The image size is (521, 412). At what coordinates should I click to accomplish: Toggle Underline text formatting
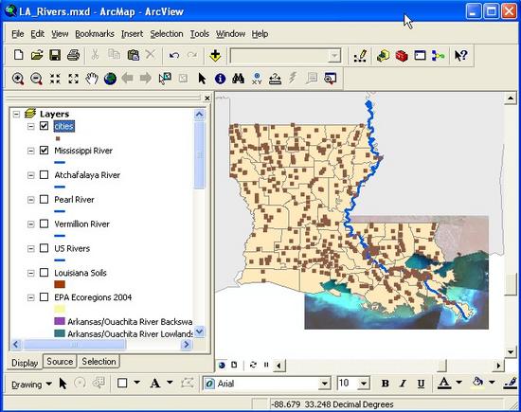pyautogui.click(x=421, y=384)
